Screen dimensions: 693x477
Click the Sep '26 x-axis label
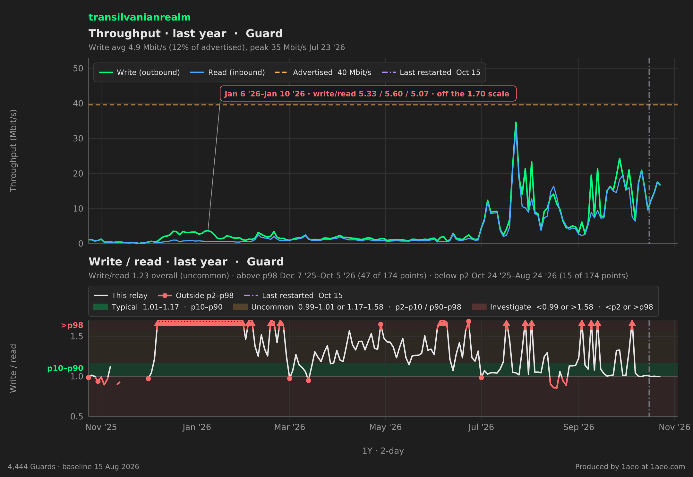click(578, 427)
